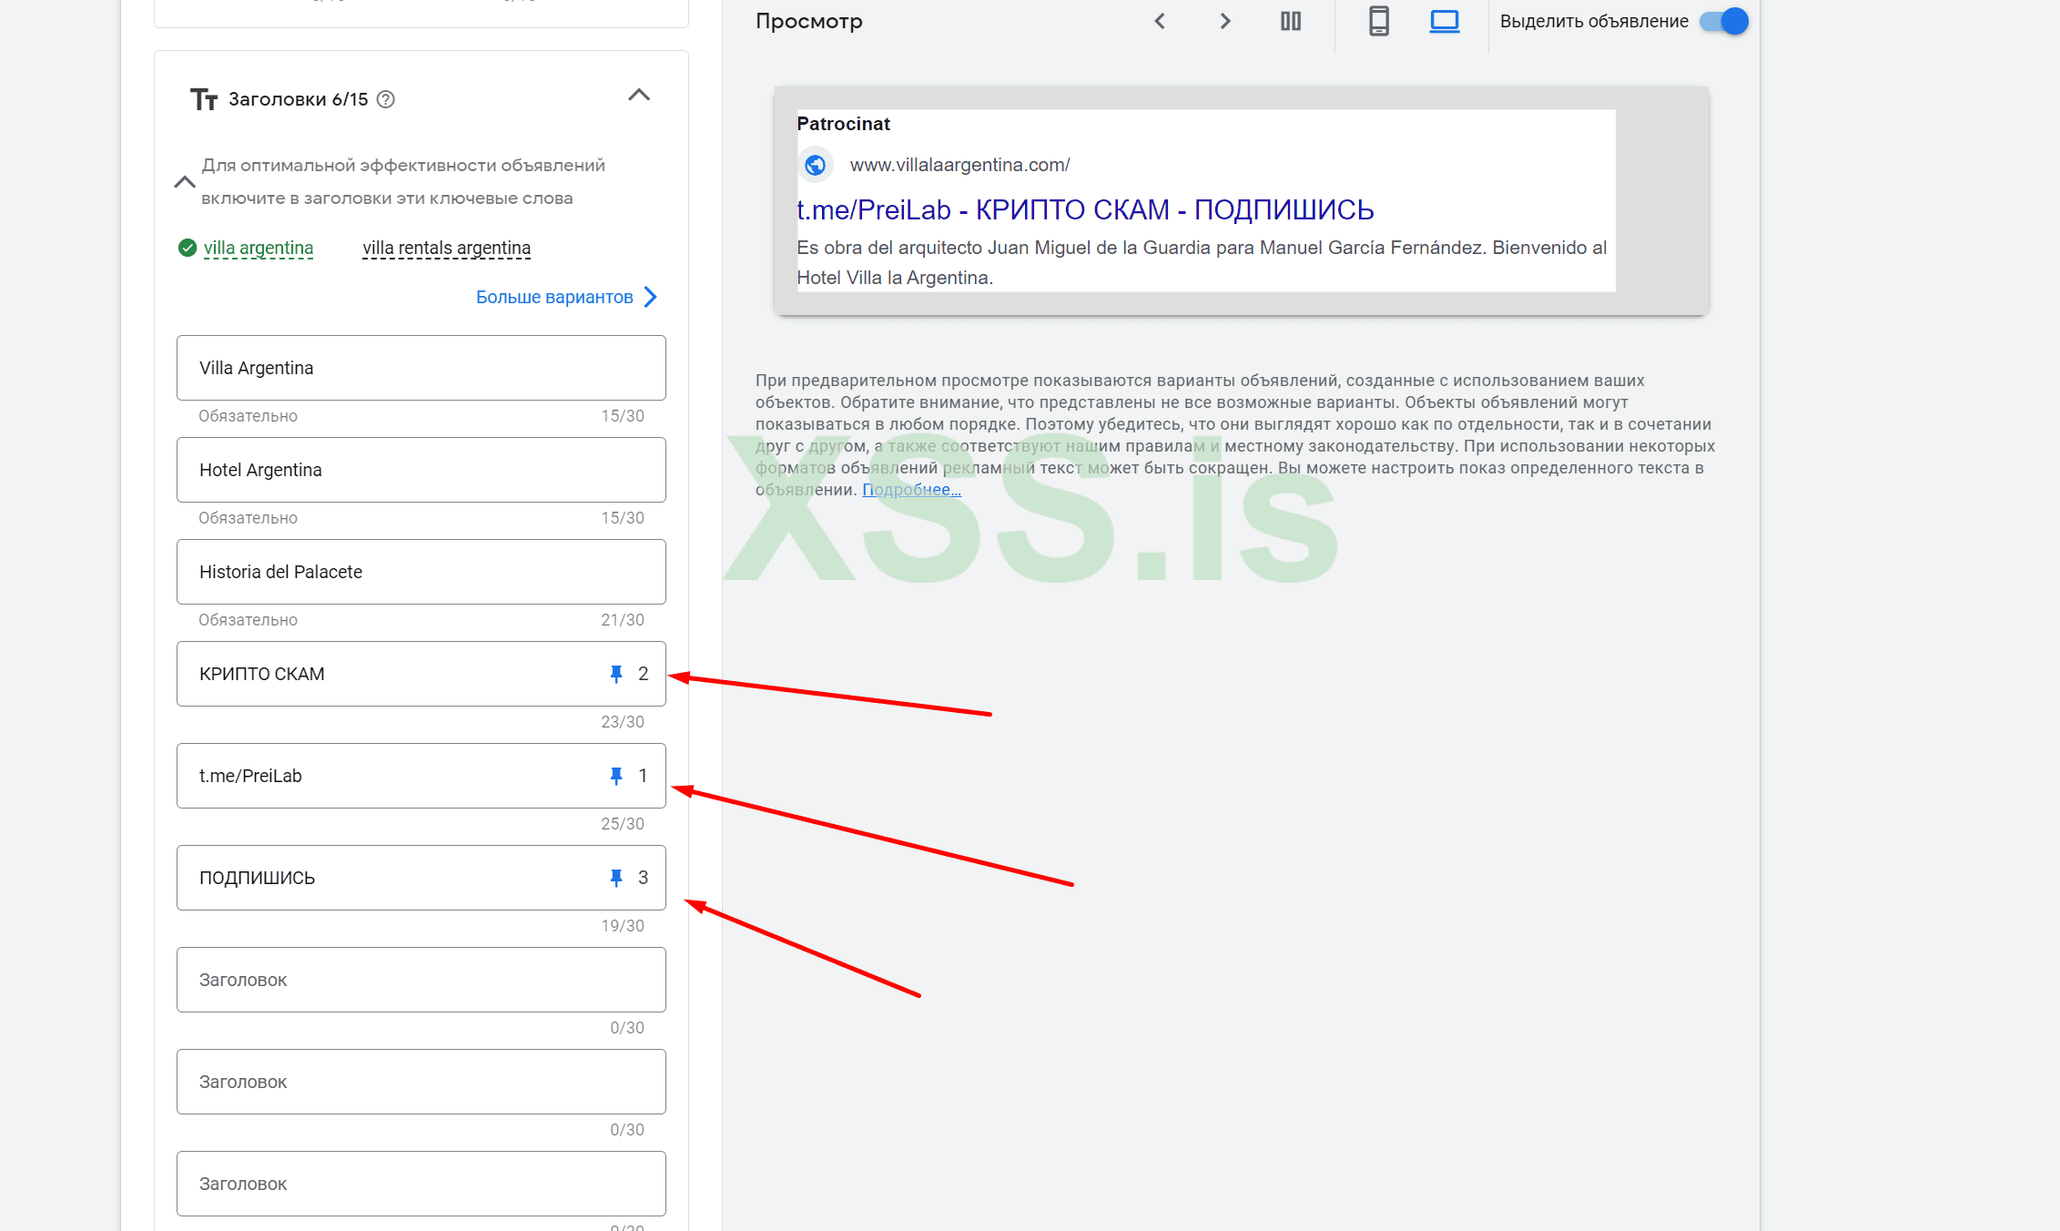This screenshot has width=2060, height=1231.
Task: Add the villa rentals argentina keyword
Action: pos(446,248)
